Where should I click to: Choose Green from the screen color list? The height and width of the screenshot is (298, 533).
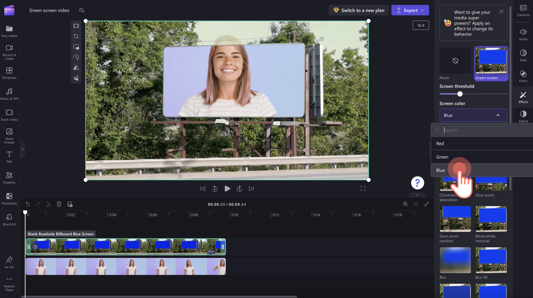pos(442,157)
